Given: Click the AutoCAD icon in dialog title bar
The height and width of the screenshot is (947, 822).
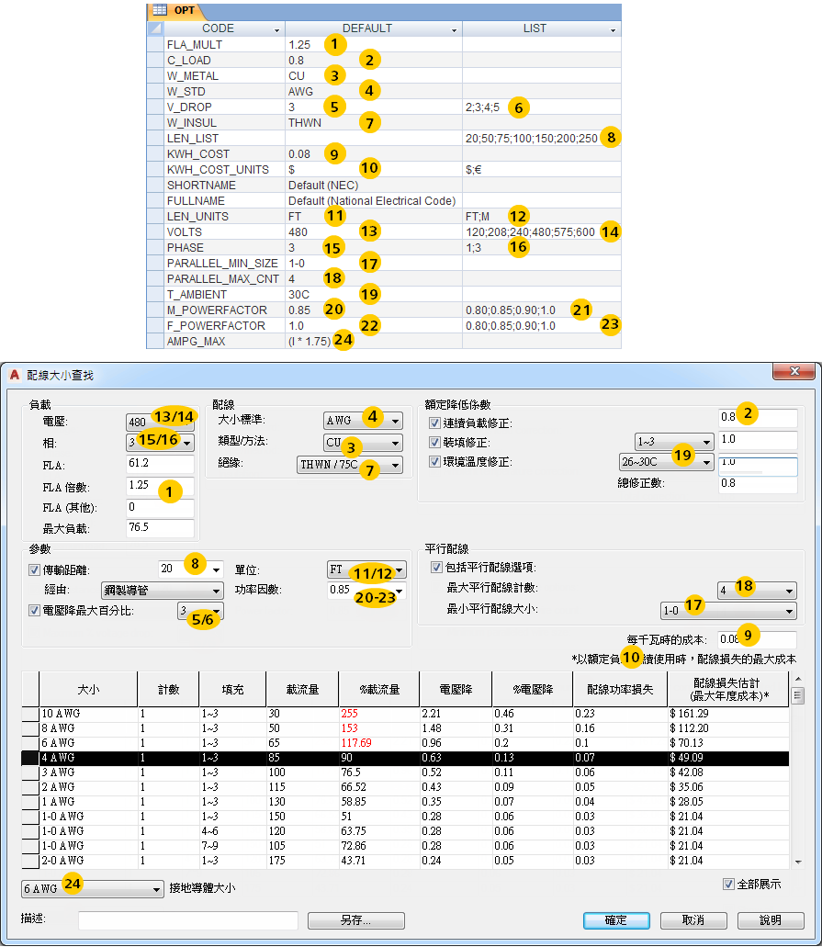Looking at the screenshot, I should point(15,375).
